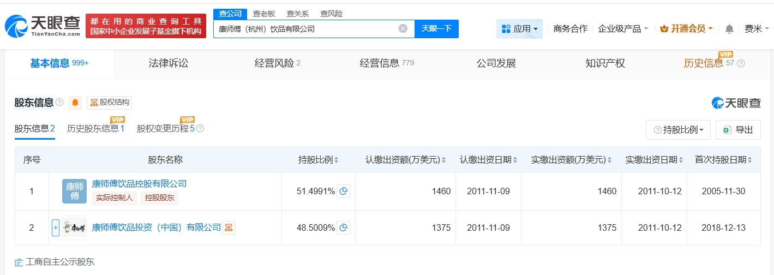Click logo thumbnail of 康师傅饮品控股有限公司

74,191
